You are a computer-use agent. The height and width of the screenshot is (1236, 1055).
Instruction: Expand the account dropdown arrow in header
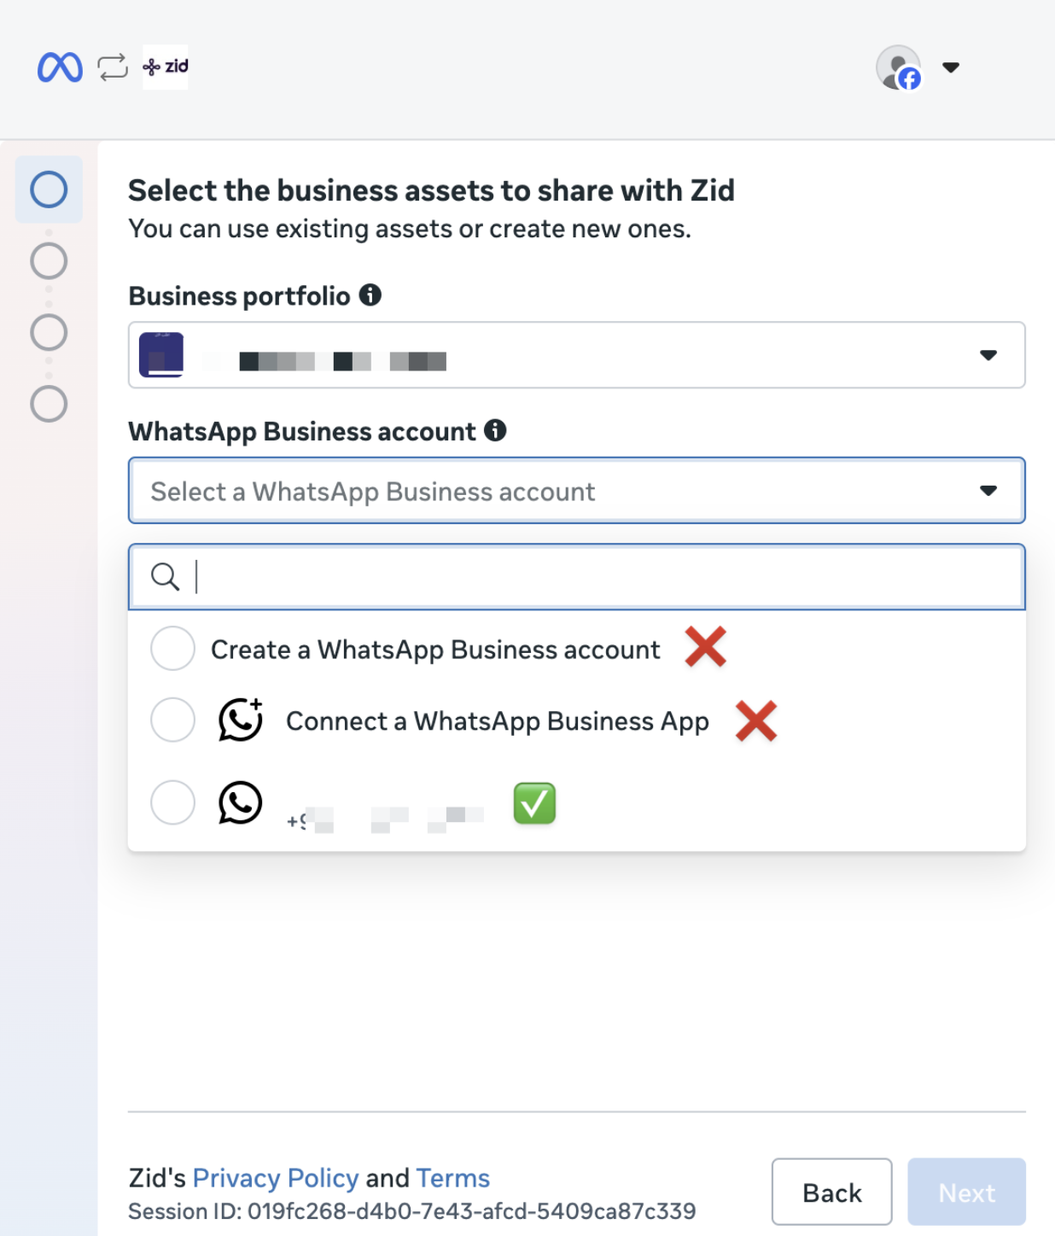[x=951, y=67]
